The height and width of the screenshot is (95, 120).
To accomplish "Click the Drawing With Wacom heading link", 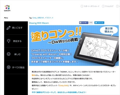I will pos(39,23).
